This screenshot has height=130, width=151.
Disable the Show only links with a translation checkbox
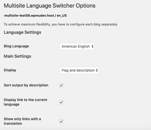pyautogui.click(x=61, y=121)
